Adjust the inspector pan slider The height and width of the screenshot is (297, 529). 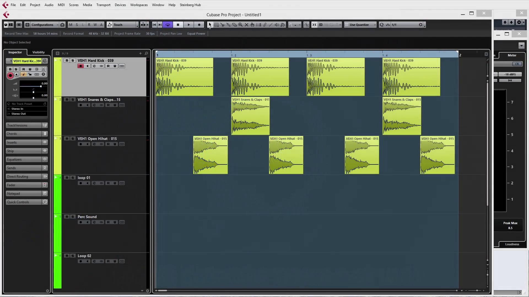(x=34, y=92)
